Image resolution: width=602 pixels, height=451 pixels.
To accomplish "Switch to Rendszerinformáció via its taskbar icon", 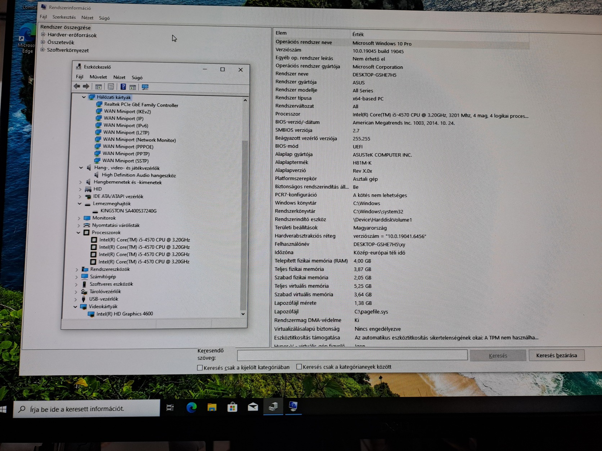I will [x=293, y=406].
